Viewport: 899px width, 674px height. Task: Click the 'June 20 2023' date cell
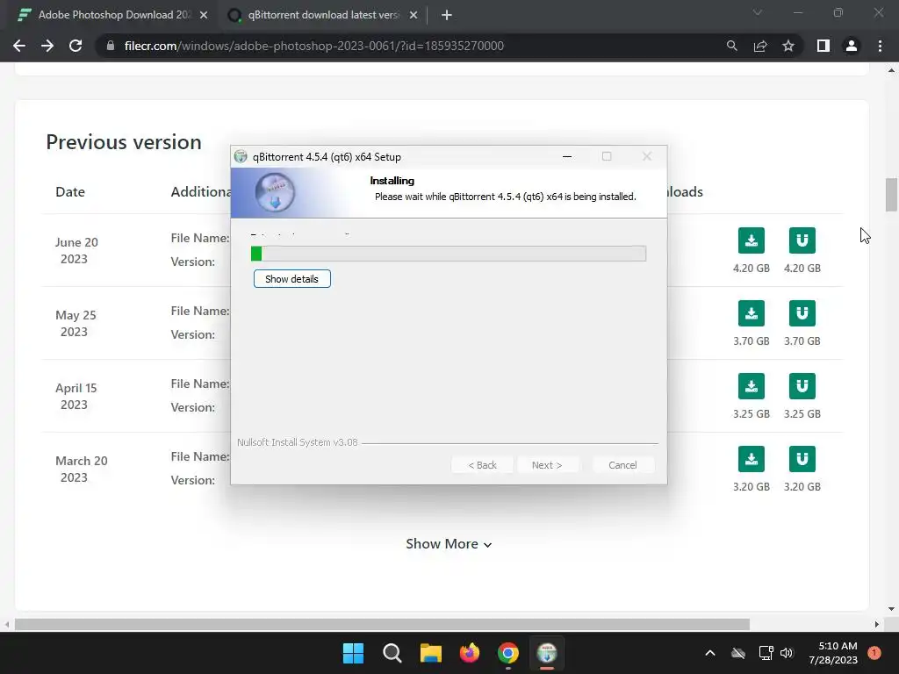(x=76, y=250)
